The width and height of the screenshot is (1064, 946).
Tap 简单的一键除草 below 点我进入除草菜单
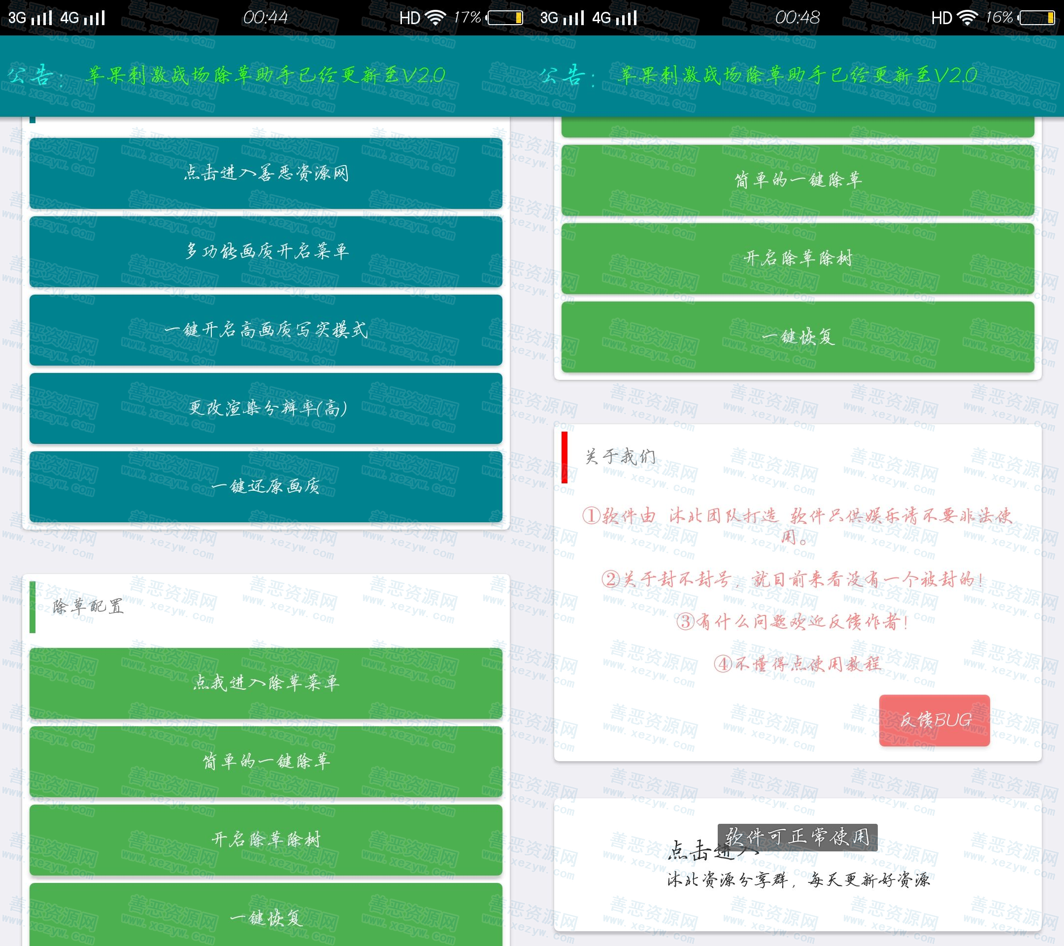266,762
